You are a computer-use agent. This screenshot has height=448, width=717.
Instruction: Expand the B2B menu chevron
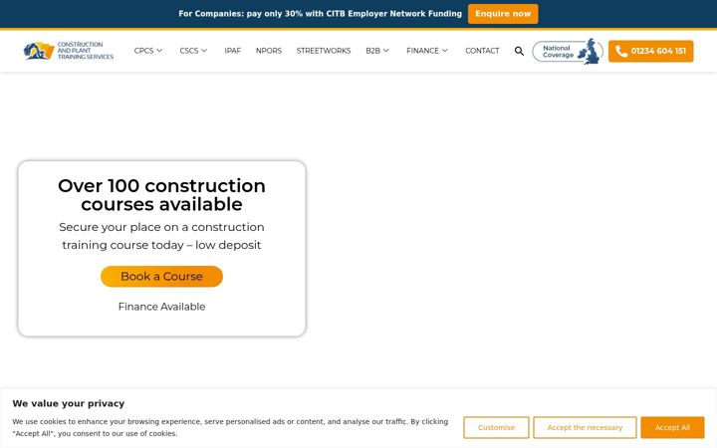[x=386, y=51]
